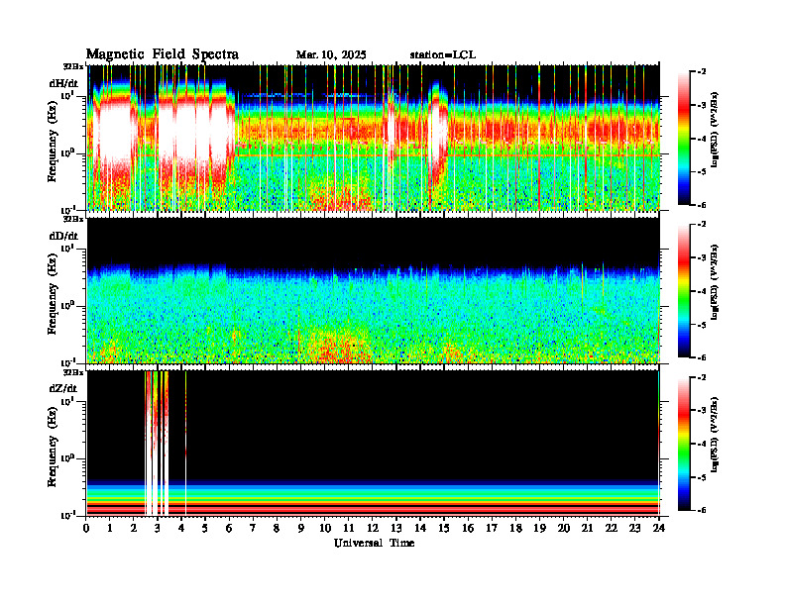Click hour tick "19" on time axis
The image size is (785, 606).
click(x=539, y=529)
